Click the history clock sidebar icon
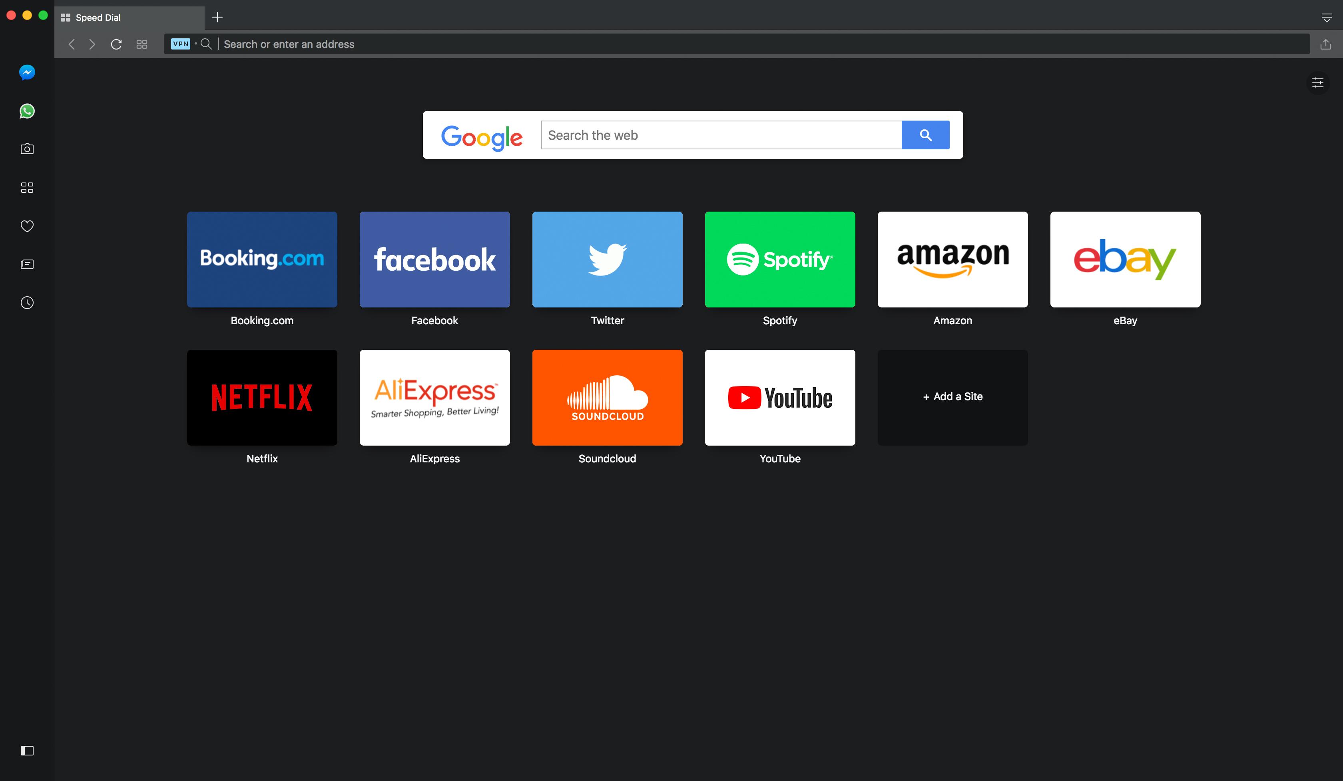1343x781 pixels. 27,303
